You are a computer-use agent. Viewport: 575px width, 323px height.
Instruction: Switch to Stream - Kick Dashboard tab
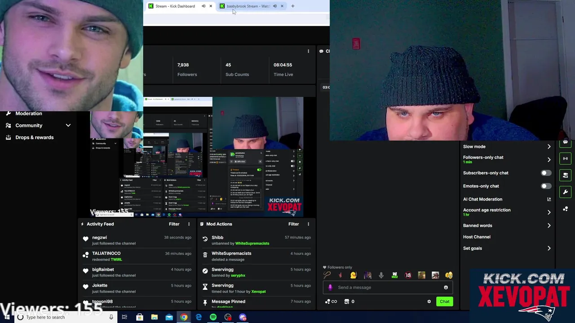point(175,6)
